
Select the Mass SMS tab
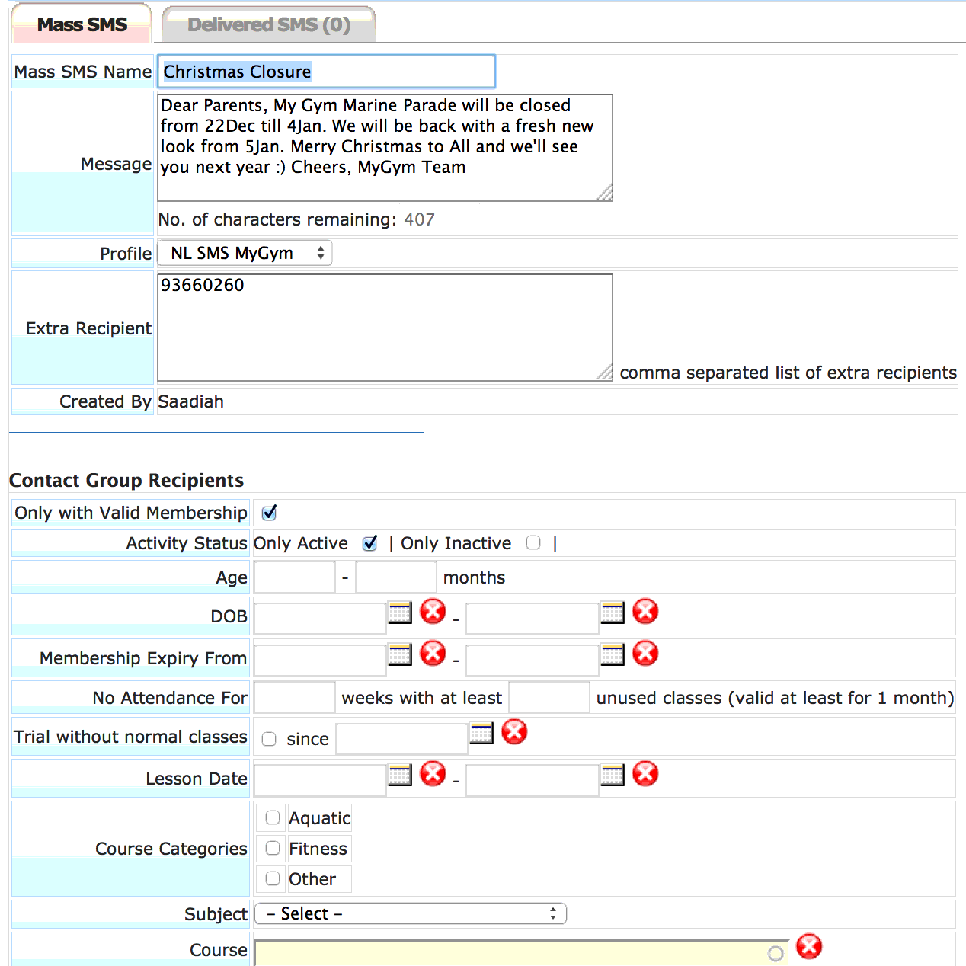[x=82, y=24]
